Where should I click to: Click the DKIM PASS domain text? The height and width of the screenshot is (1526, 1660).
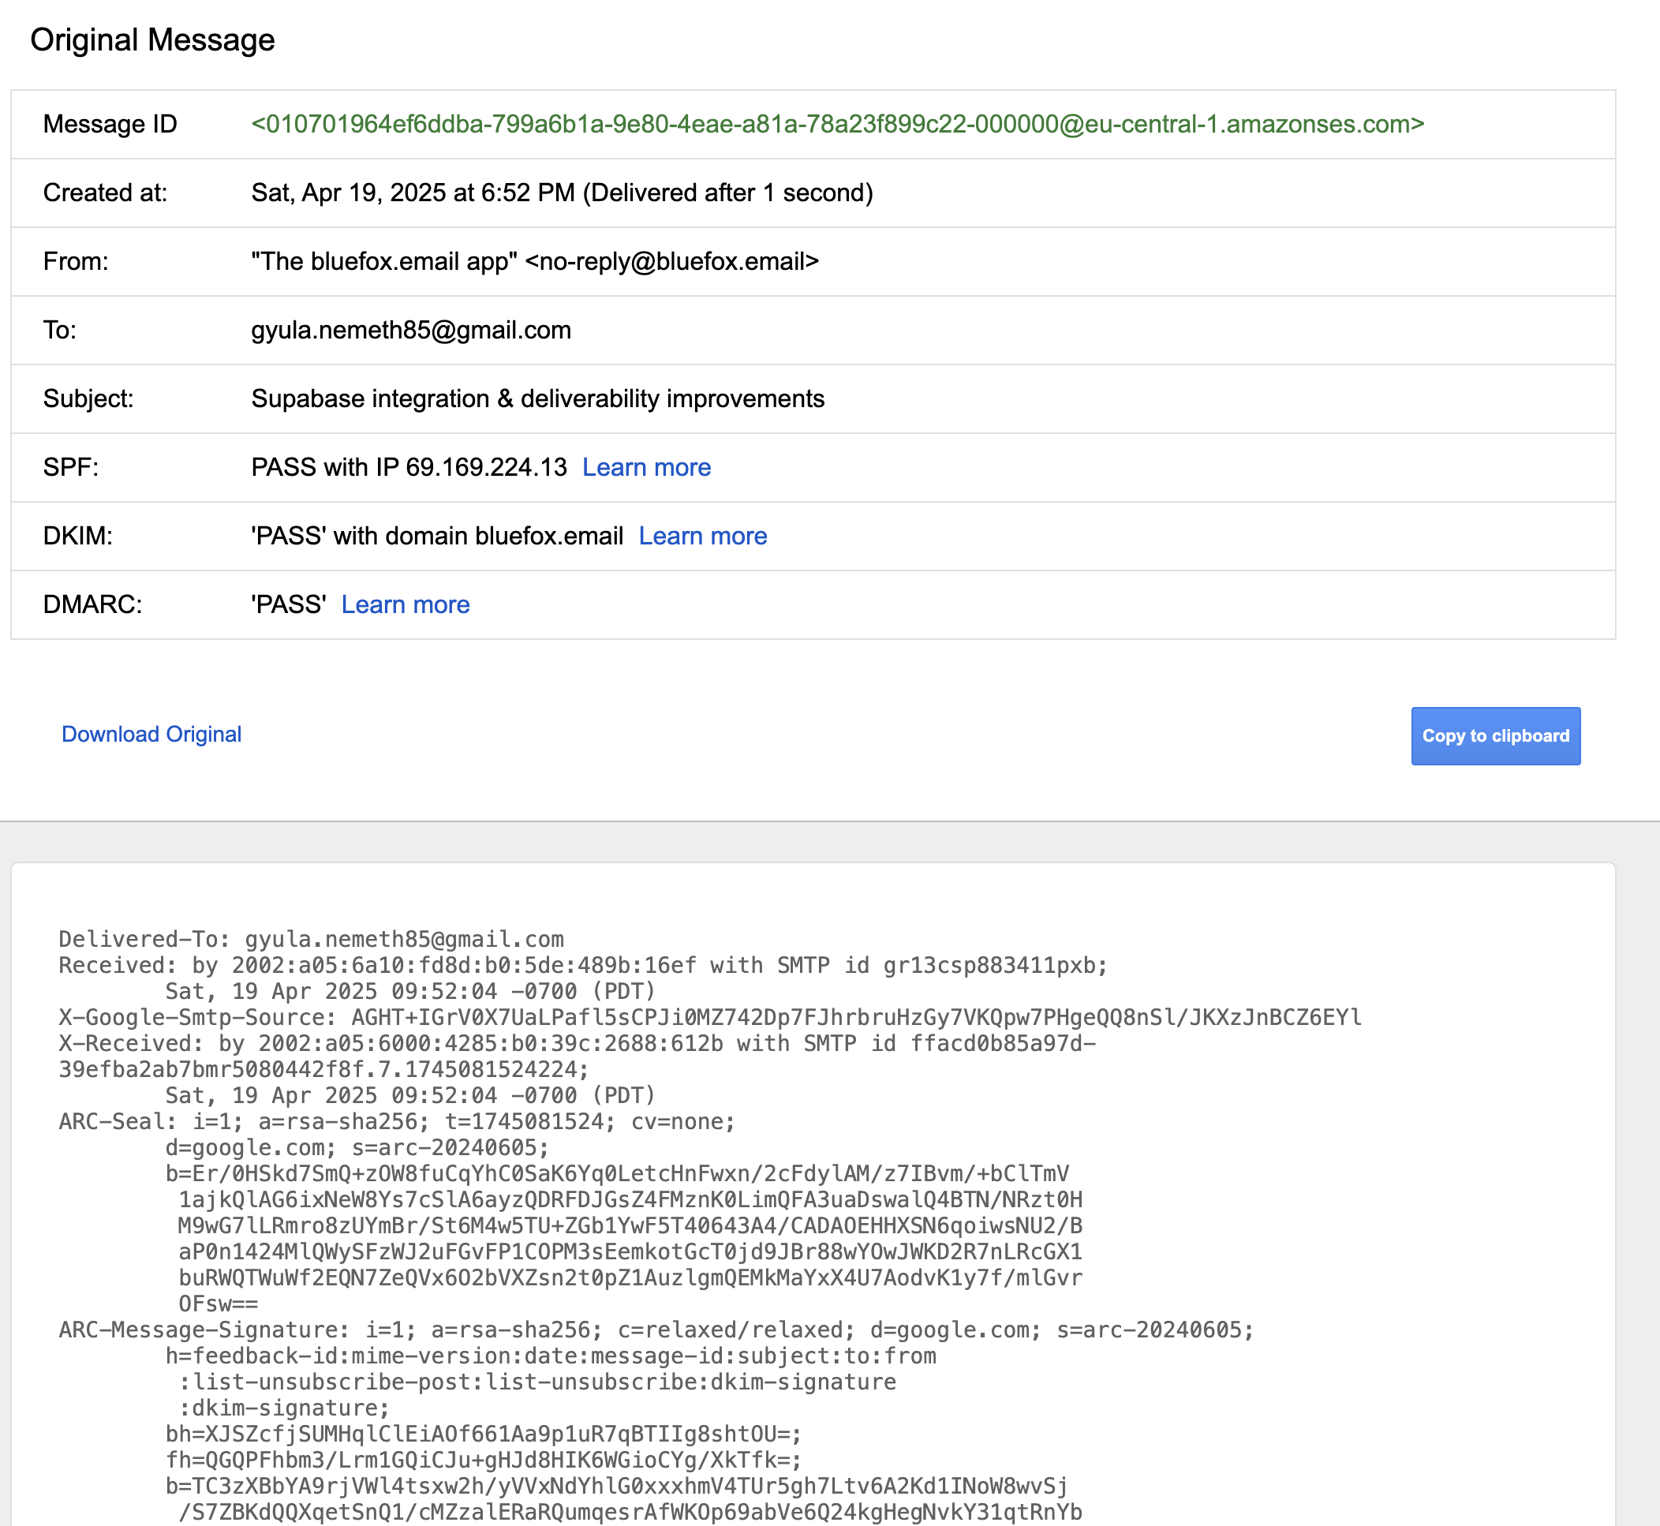(437, 536)
